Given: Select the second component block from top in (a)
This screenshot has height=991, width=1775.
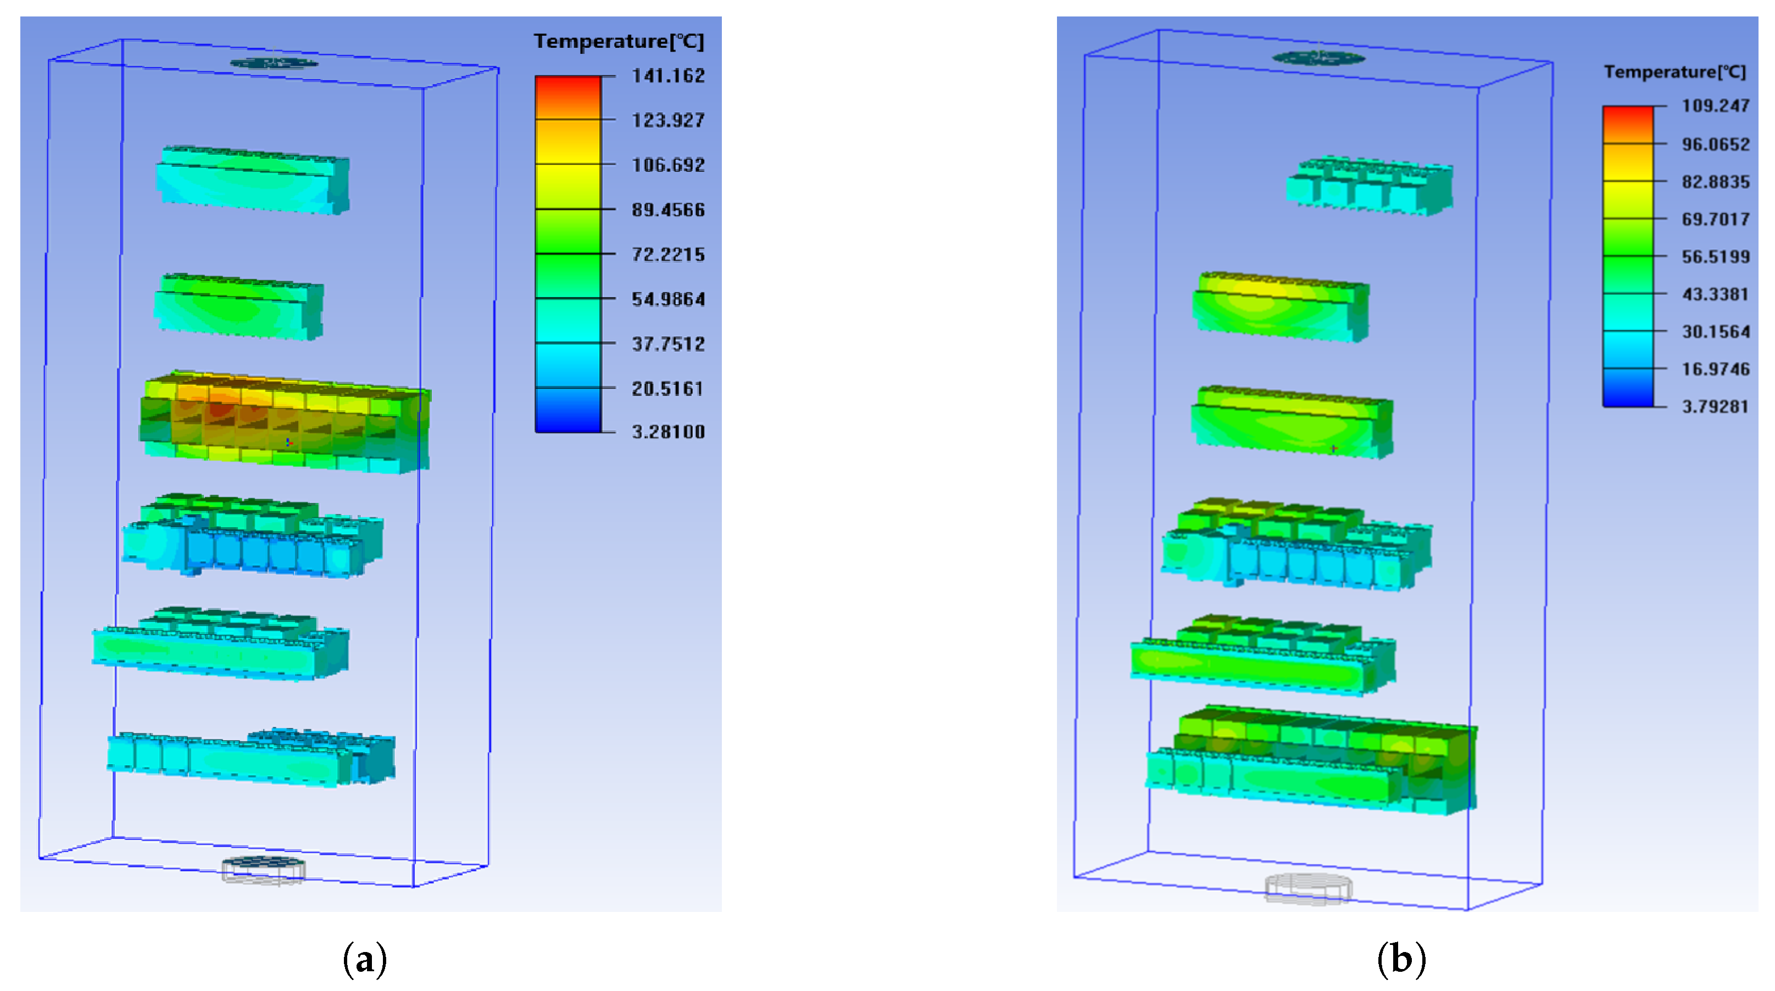Looking at the screenshot, I should pos(238,306).
